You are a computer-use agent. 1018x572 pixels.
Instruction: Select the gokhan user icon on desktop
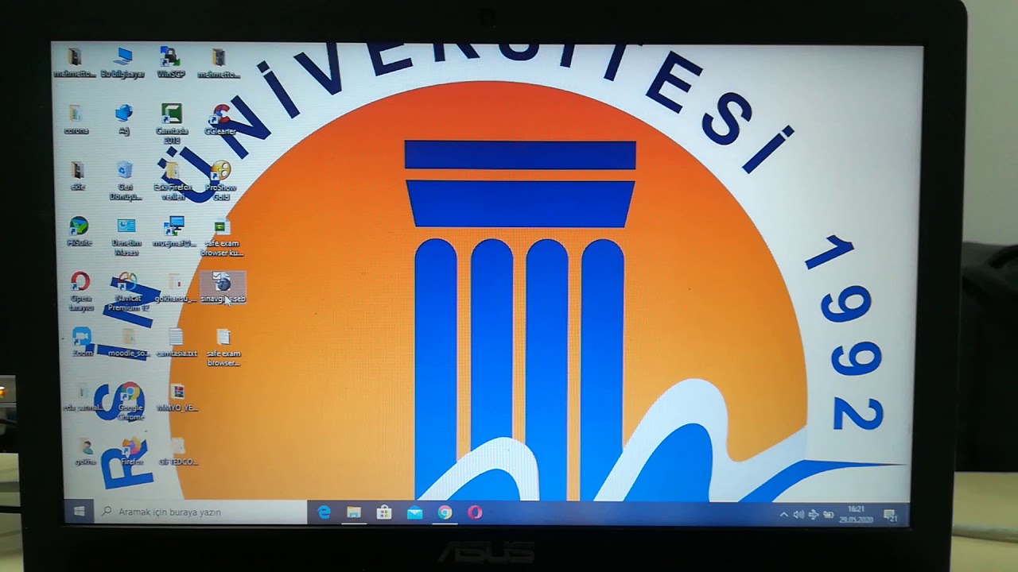pos(85,451)
